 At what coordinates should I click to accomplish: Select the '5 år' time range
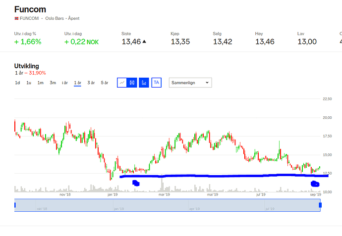click(105, 83)
